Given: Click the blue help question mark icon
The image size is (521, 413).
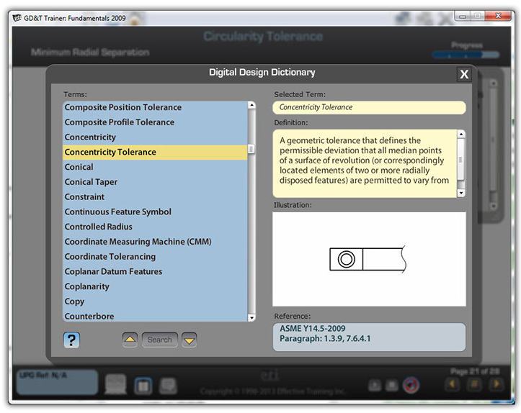Looking at the screenshot, I should pos(71,340).
